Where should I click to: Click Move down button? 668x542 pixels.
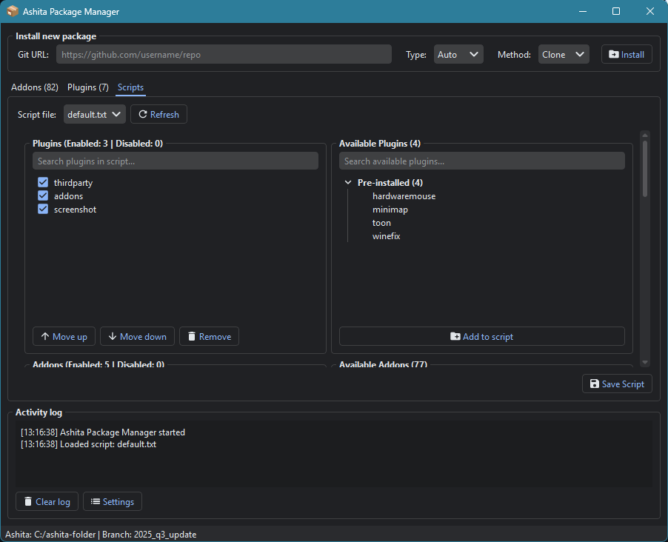pyautogui.click(x=137, y=337)
